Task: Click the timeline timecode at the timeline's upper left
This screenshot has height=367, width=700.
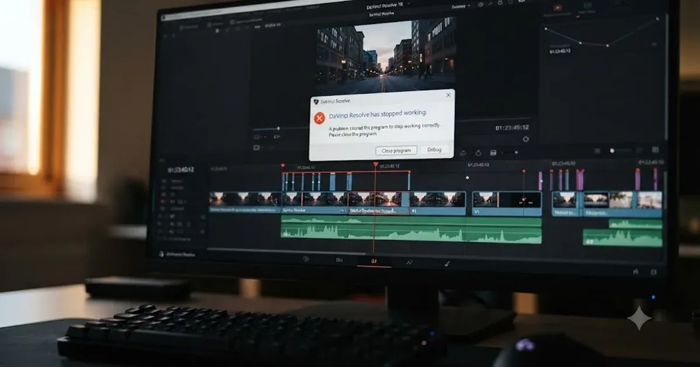Action: click(x=181, y=170)
